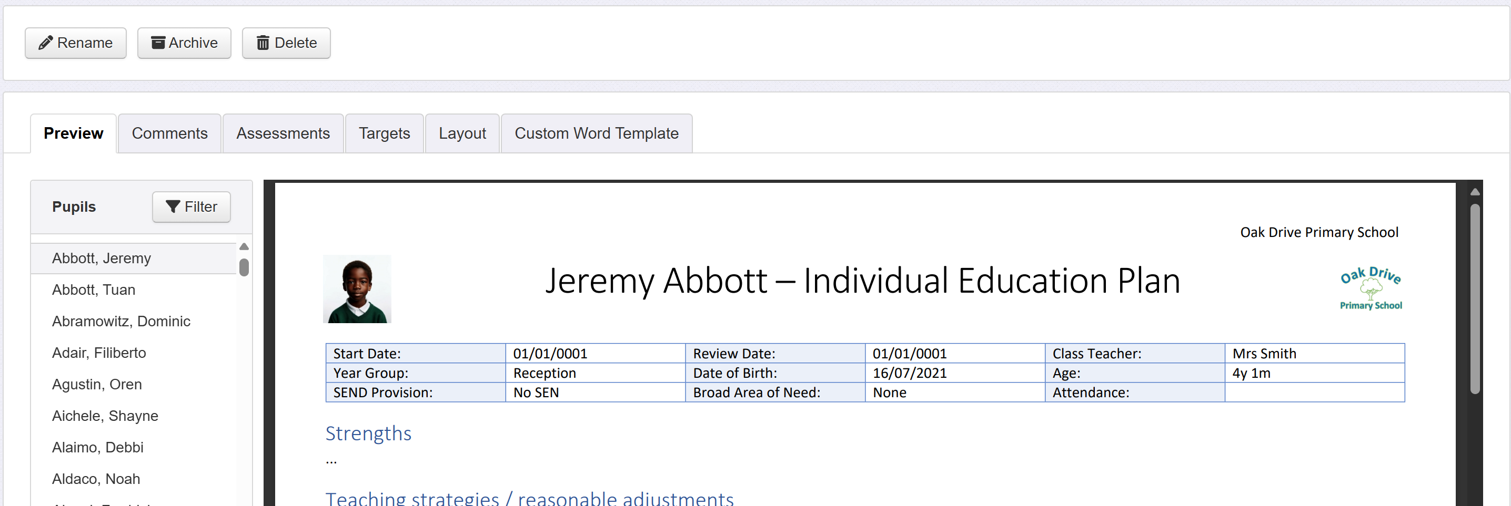This screenshot has width=1511, height=506.
Task: Archive this report using the Archive button
Action: point(184,43)
